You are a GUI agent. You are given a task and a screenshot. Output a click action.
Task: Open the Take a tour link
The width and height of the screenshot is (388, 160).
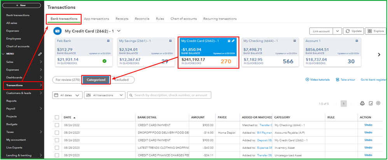coord(346,80)
